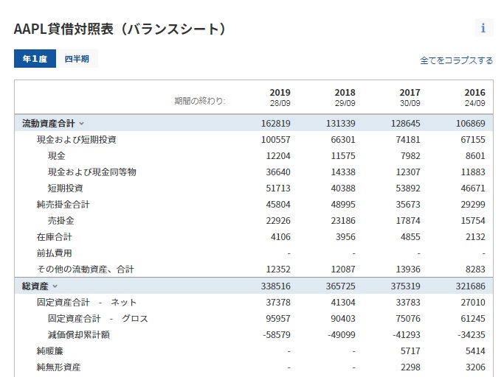Click the 売掛金 row label
The height and width of the screenshot is (377, 504).
pos(61,221)
